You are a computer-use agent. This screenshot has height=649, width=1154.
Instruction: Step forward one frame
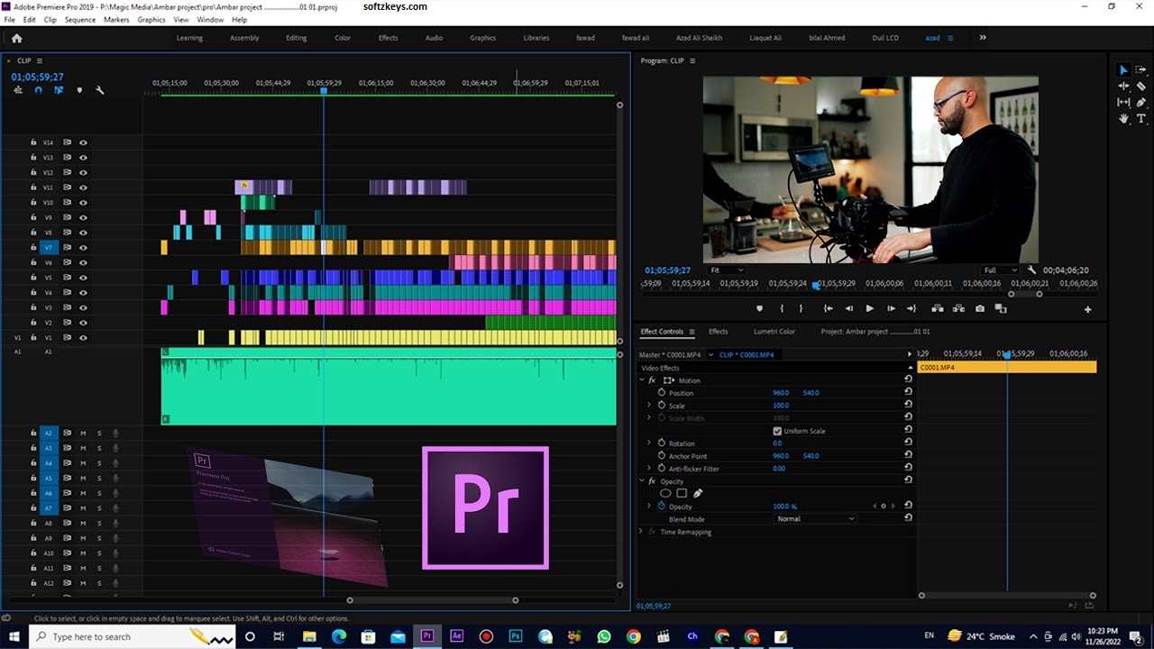(x=891, y=308)
